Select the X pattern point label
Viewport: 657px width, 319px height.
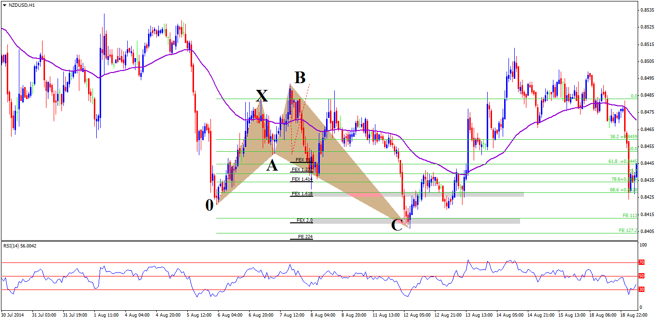(262, 95)
